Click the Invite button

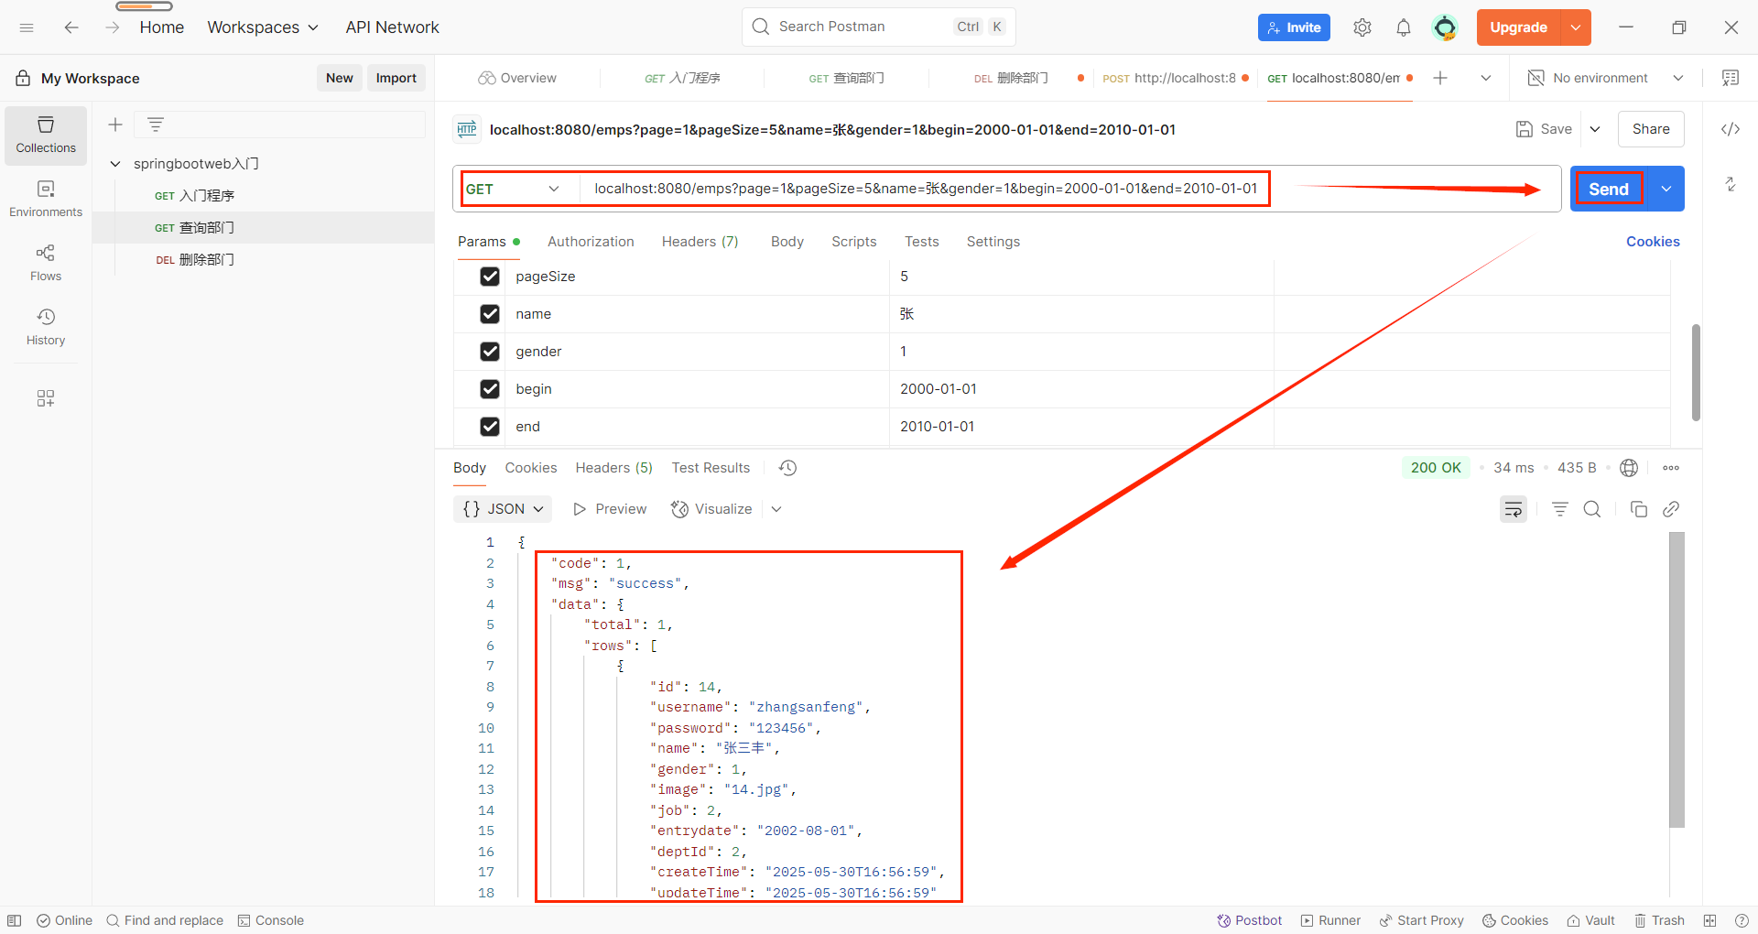coord(1294,27)
